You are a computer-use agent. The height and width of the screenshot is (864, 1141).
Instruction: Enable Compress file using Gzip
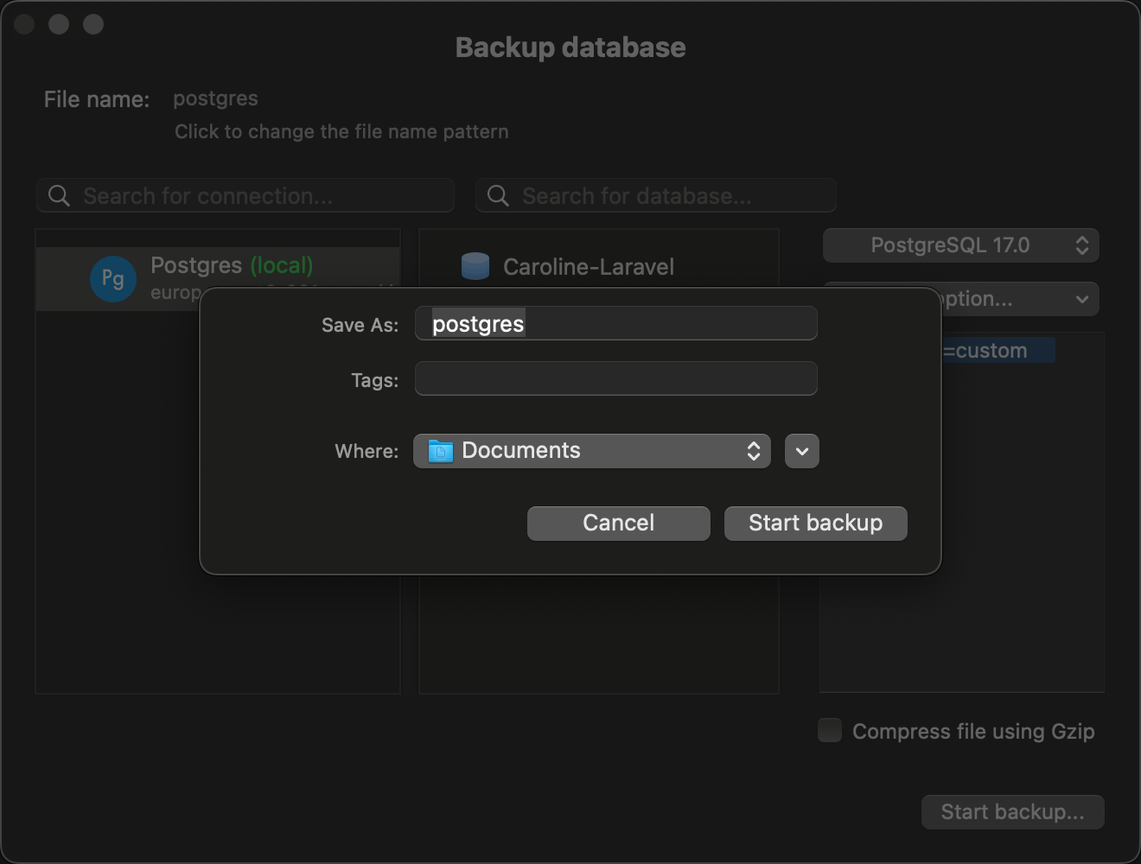pos(828,730)
